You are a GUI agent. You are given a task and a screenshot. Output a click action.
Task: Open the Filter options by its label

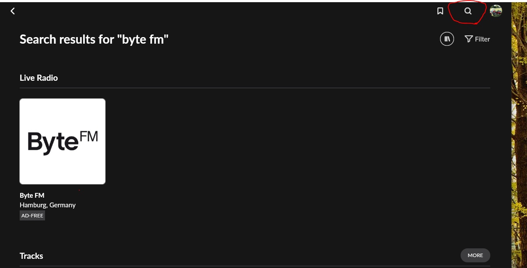(x=482, y=39)
